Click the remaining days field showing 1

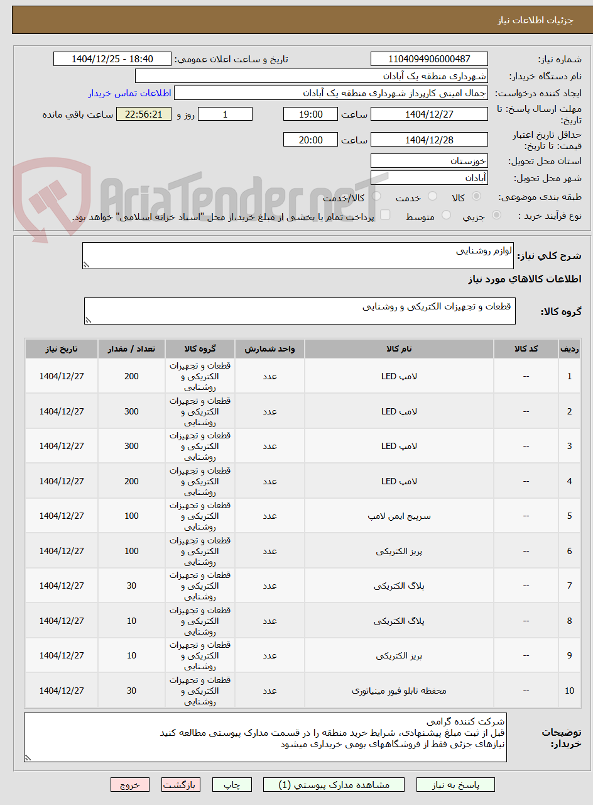pyautogui.click(x=225, y=114)
